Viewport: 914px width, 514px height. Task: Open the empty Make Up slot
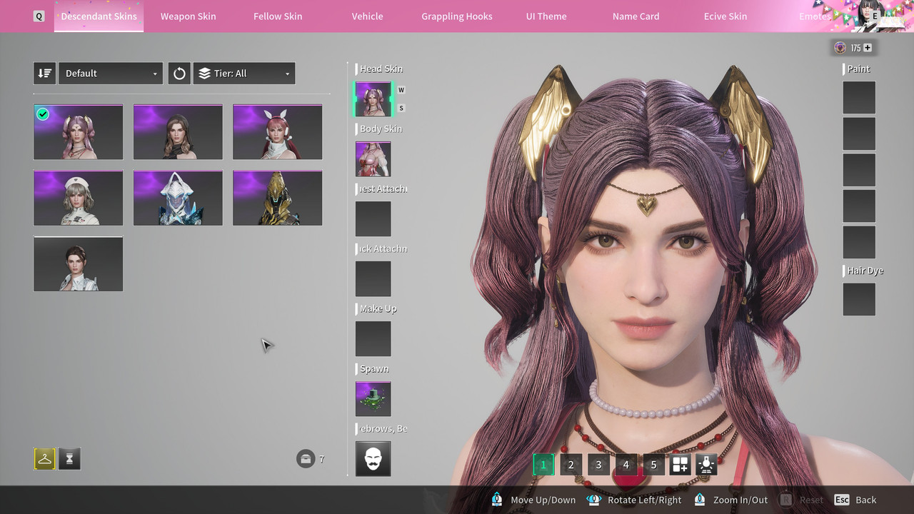click(x=373, y=339)
